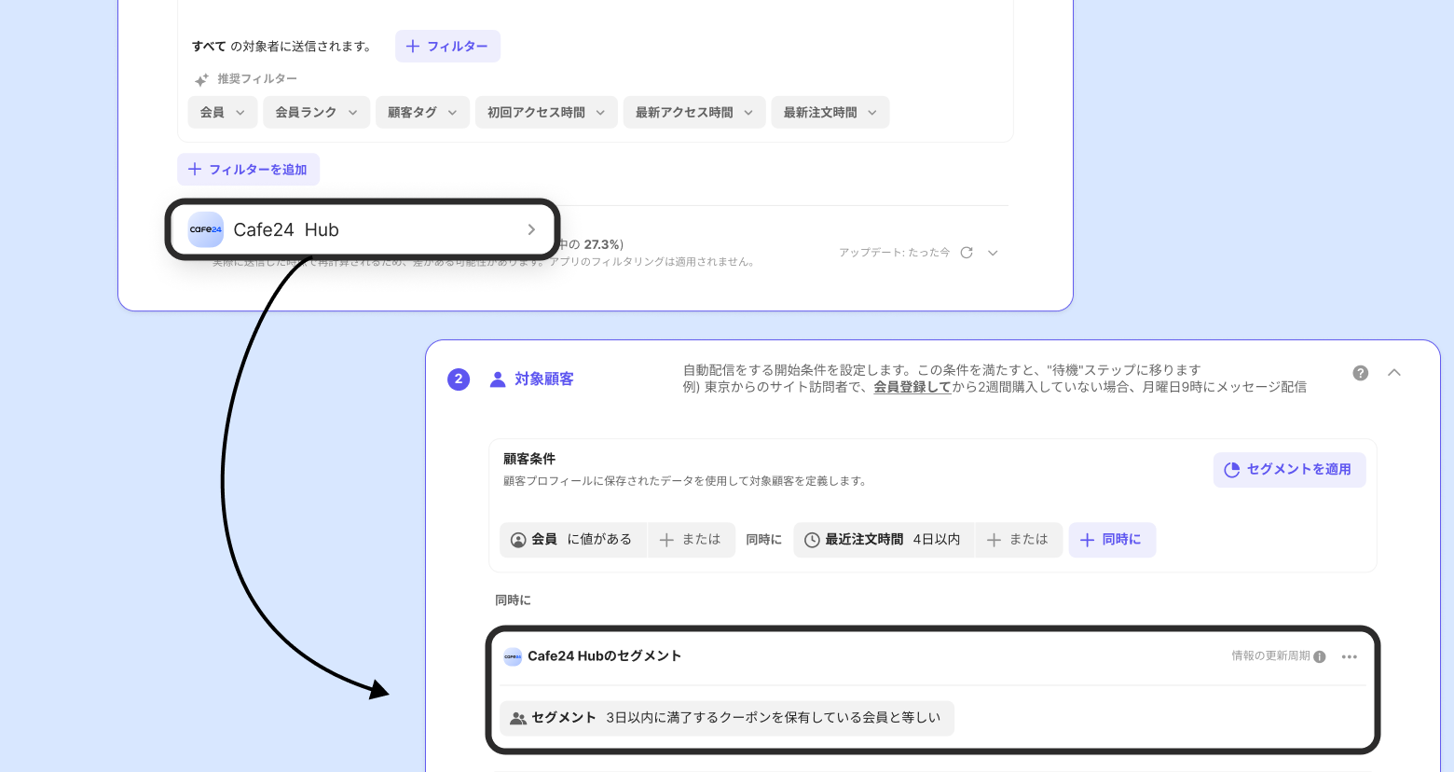Screen dimensions: 1454x772
Task: Select the 会員 に値がある condition chip
Action: [572, 540]
